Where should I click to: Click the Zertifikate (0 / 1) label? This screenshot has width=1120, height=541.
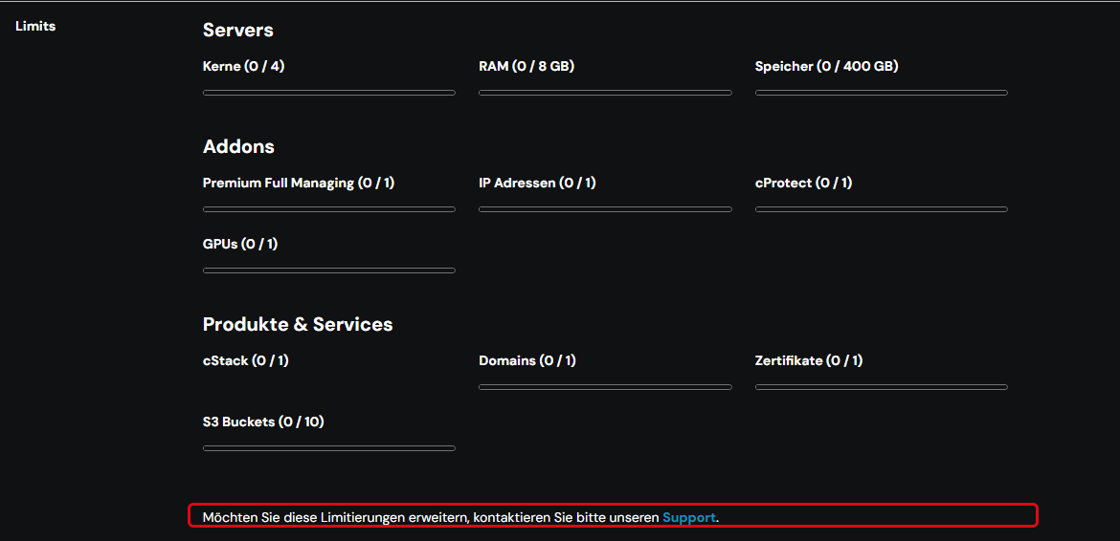pos(809,360)
